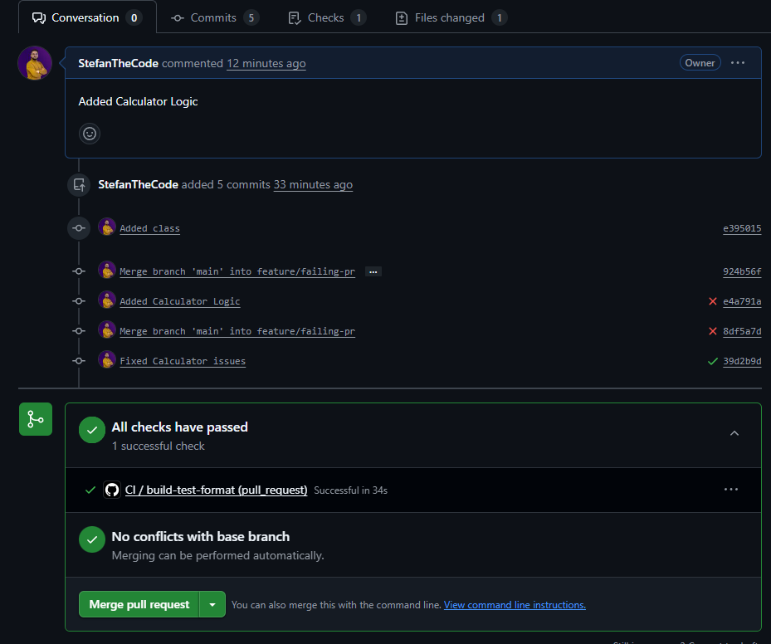This screenshot has height=644, width=771.
Task: Click green check status on commit 39d2b9d
Action: [x=712, y=361]
